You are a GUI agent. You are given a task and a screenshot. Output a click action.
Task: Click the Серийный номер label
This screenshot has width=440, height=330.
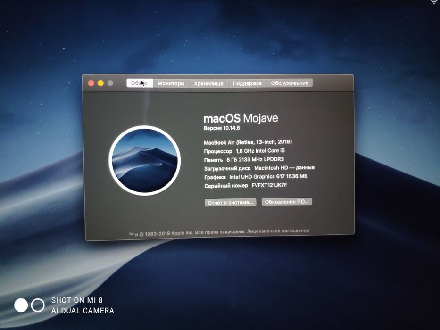(226, 186)
